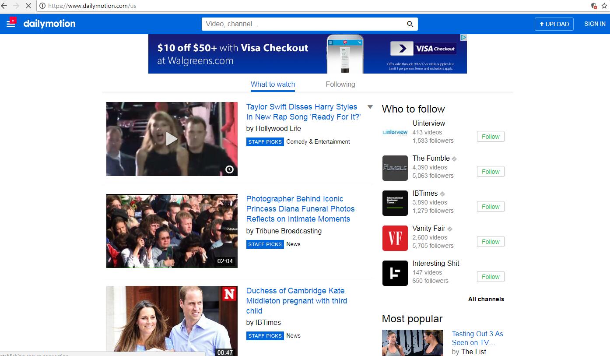Open Taylor Swift Disses Harry Styles title
The width and height of the screenshot is (610, 356).
tap(303, 112)
